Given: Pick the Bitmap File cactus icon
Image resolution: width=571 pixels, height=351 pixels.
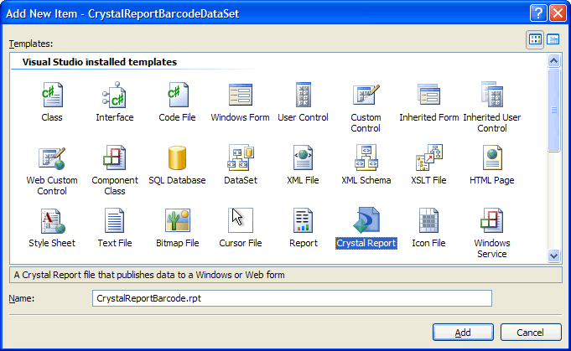Looking at the screenshot, I should (x=178, y=220).
